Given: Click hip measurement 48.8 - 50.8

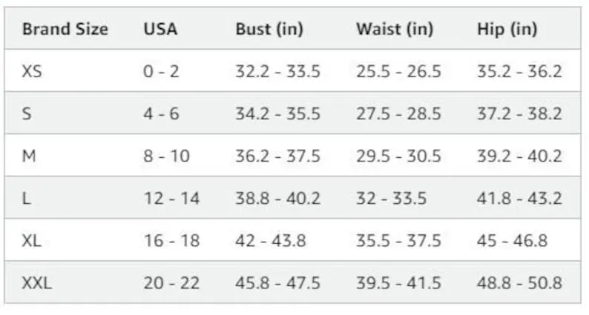Looking at the screenshot, I should (x=519, y=283).
